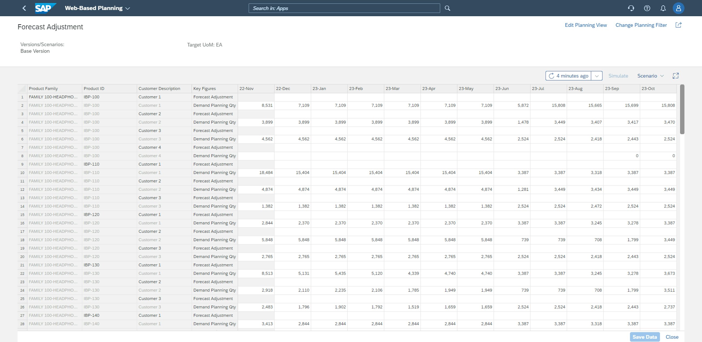The width and height of the screenshot is (702, 342).
Task: Click the back navigation arrow
Action: [x=24, y=8]
